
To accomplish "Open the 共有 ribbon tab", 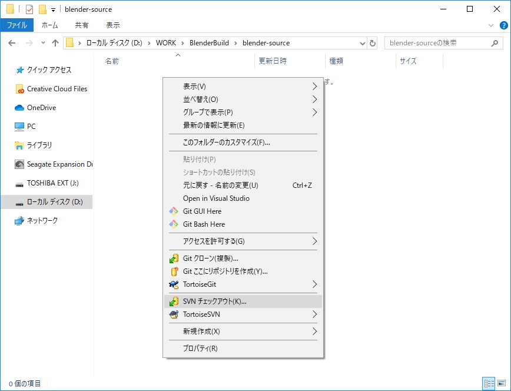I will (x=82, y=25).
